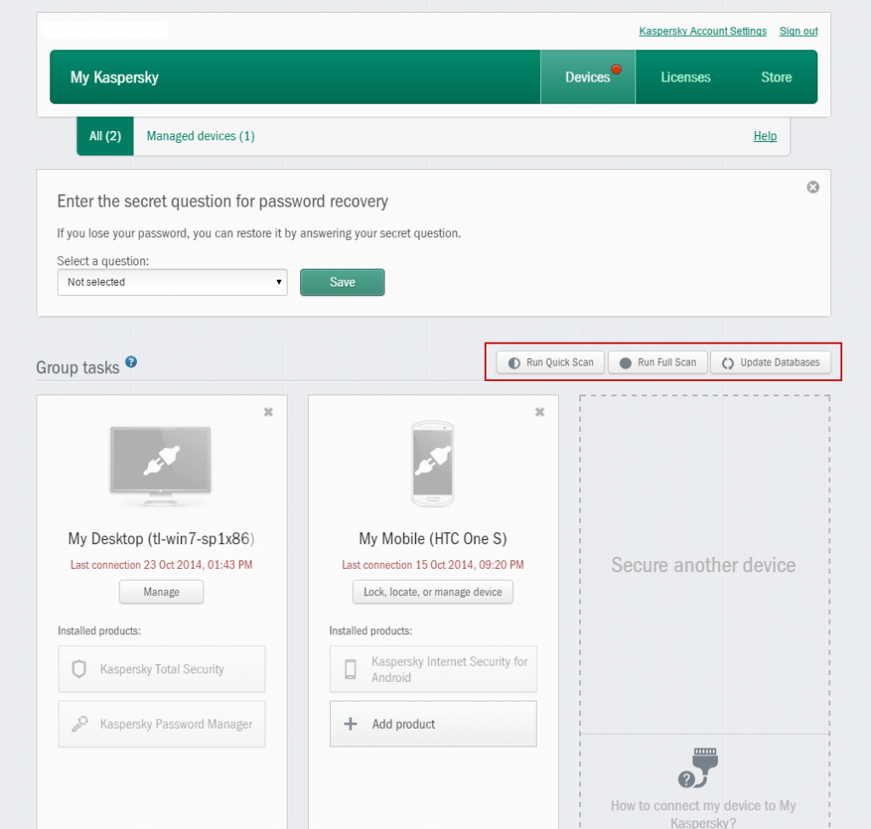Manage the My Desktop device

coord(161,592)
